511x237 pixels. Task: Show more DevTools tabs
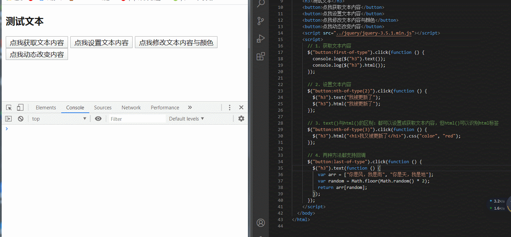pos(190,108)
